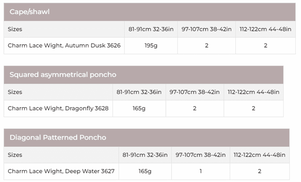Select the quantity 1 cell in Deep Water row
301x182 pixels.
201,171
